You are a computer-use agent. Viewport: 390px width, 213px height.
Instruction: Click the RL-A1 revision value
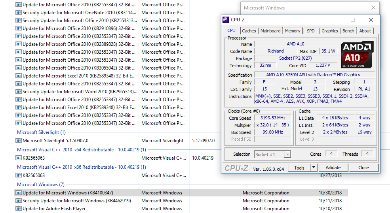(x=364, y=89)
